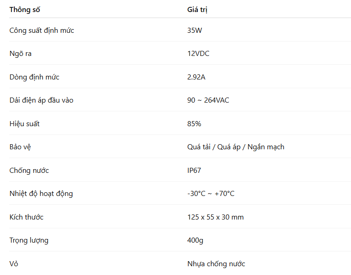The height and width of the screenshot is (275, 351).
Task: Click the 35W power value
Action: 195,31
